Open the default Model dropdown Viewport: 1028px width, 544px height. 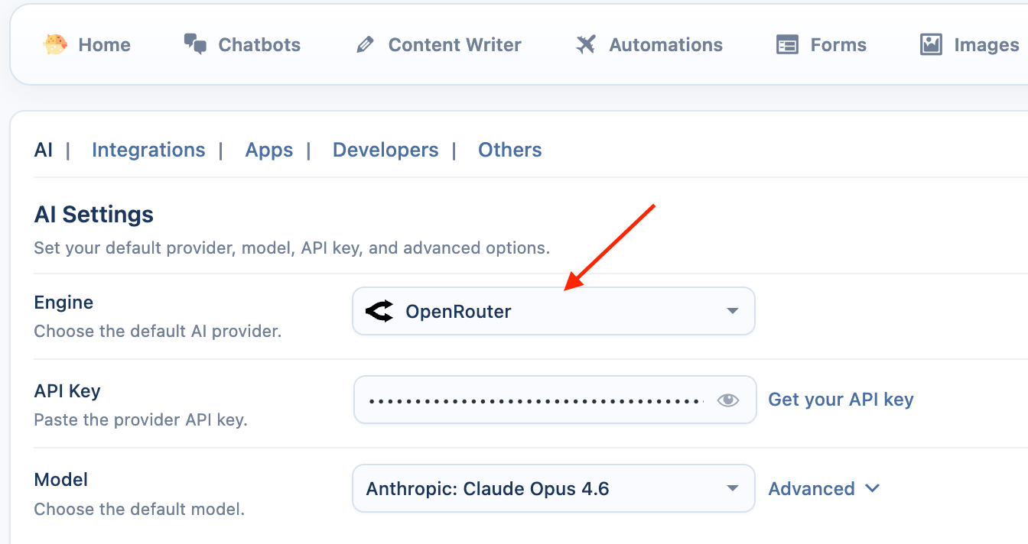553,488
